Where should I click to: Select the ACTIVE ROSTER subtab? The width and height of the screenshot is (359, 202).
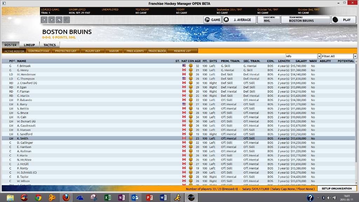tap(14, 51)
